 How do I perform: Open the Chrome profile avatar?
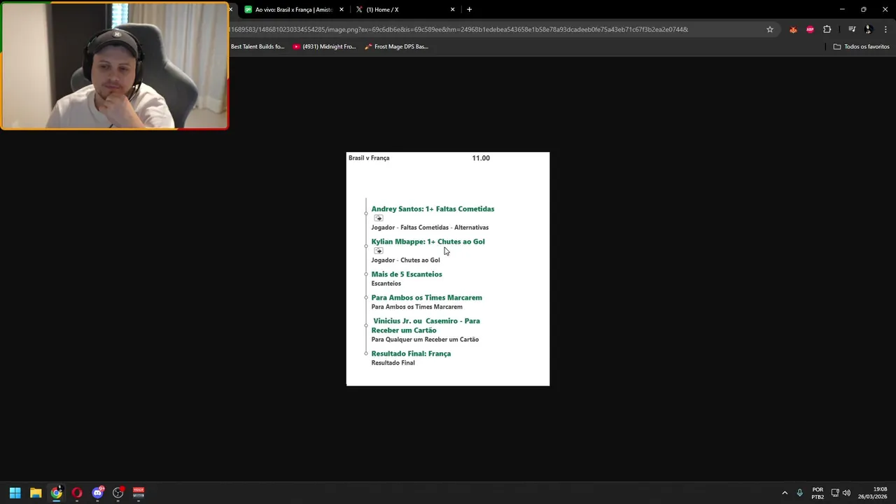tap(869, 29)
